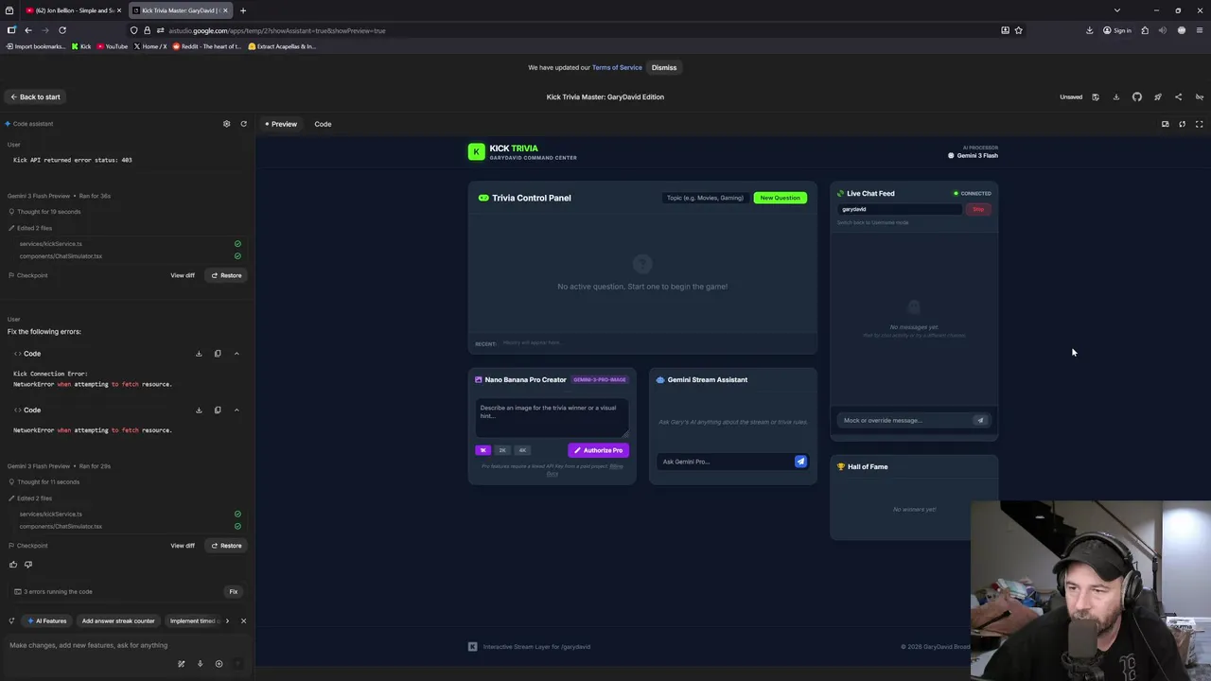This screenshot has height=681, width=1211.
Task: Reset the code assistant conversation
Action: (243, 124)
